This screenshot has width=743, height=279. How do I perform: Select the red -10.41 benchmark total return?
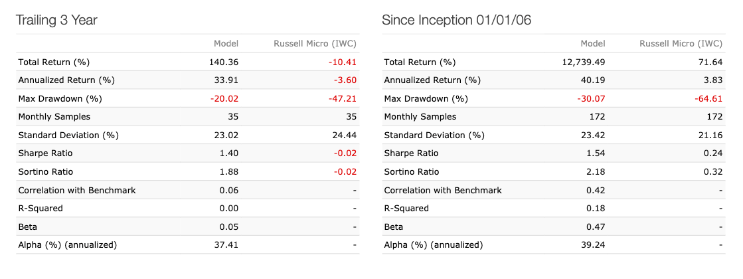(345, 62)
